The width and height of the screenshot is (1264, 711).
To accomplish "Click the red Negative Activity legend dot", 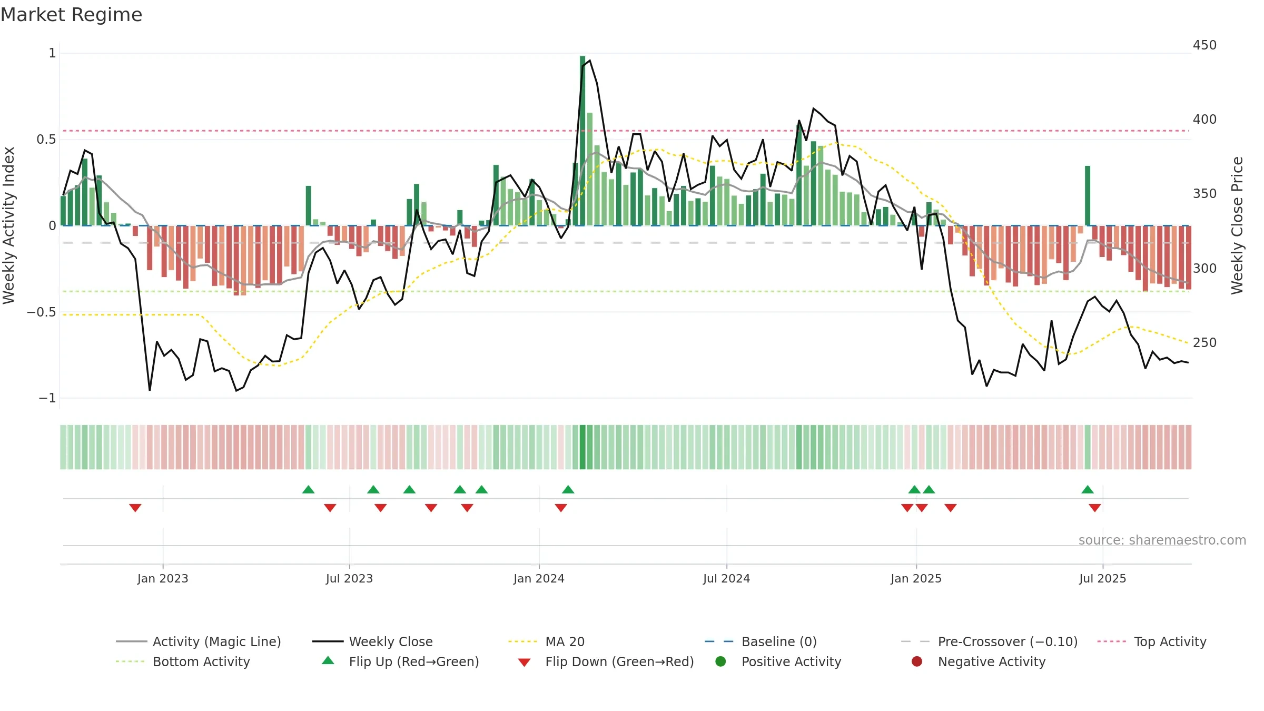I will point(917,661).
